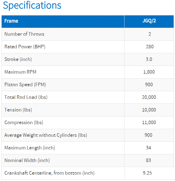Click the tension value 10,000
This screenshot has height=181, width=175.
(149, 110)
